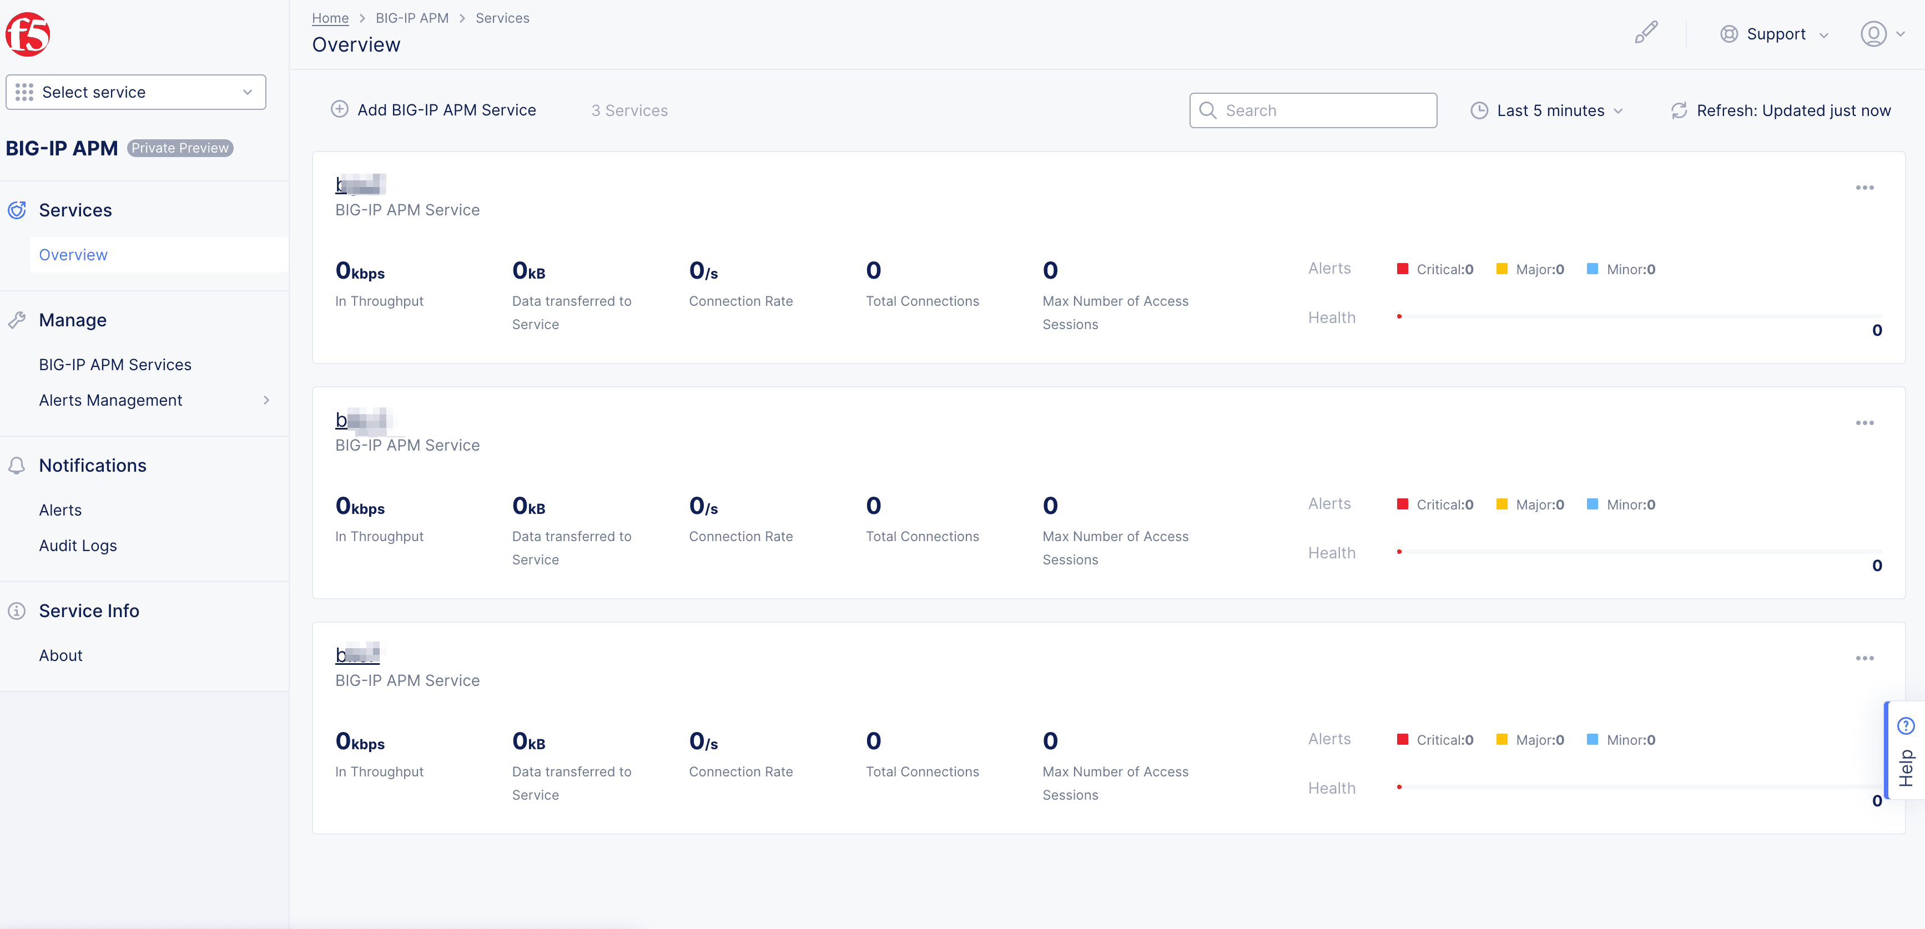Click the F5 logo

(x=28, y=34)
